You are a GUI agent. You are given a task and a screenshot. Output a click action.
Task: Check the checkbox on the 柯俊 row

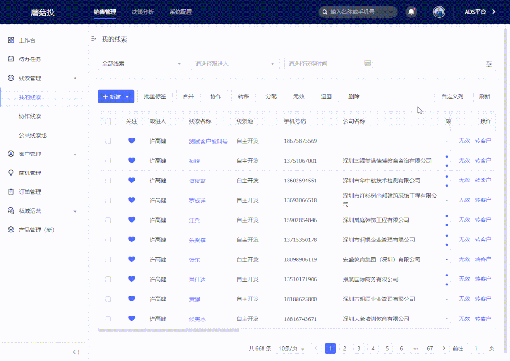pos(108,161)
